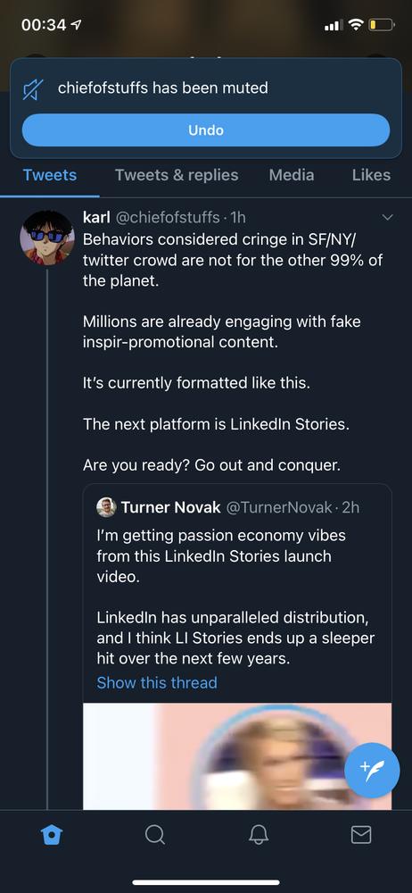Expand the tweet options chevron

388,218
